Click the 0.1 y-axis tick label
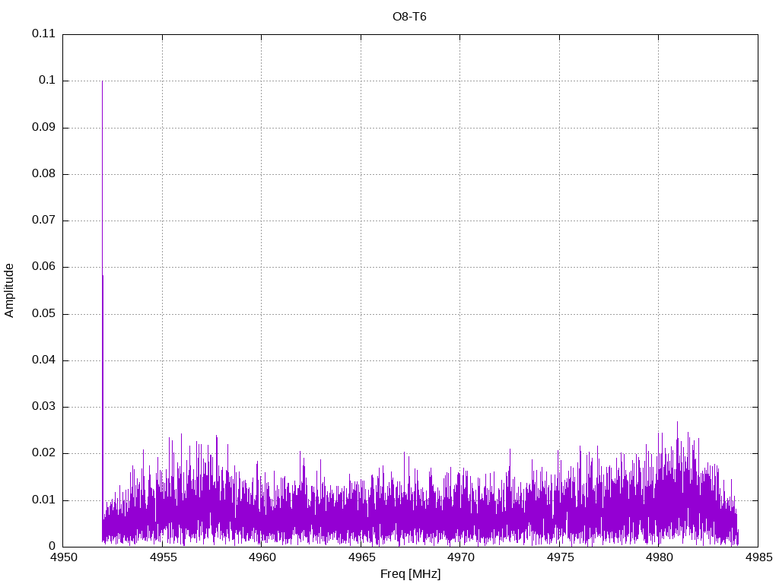This screenshot has height=584, width=779. [x=48, y=81]
